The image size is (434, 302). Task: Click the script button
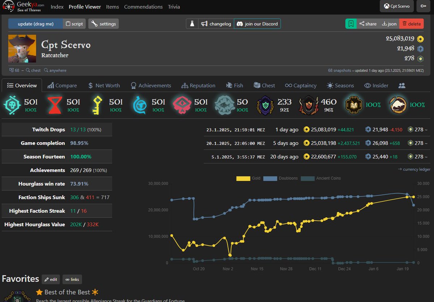pos(74,24)
